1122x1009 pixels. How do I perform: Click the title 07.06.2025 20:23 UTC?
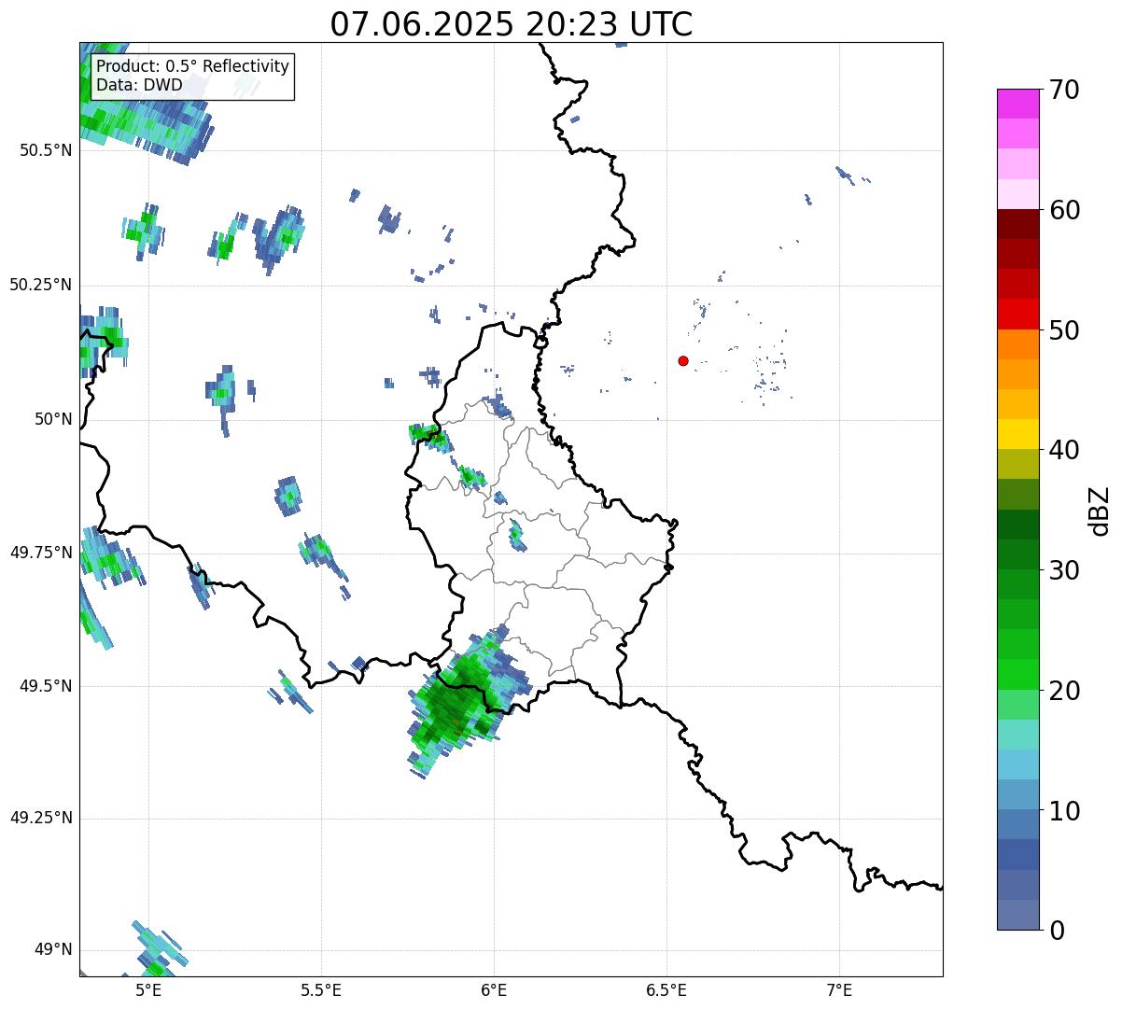tap(512, 24)
